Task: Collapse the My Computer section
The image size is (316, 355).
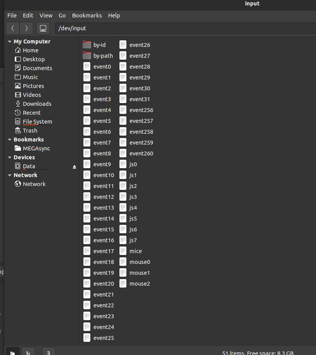Action: point(10,41)
